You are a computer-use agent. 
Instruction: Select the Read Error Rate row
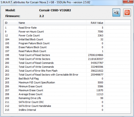[x=67, y=28]
